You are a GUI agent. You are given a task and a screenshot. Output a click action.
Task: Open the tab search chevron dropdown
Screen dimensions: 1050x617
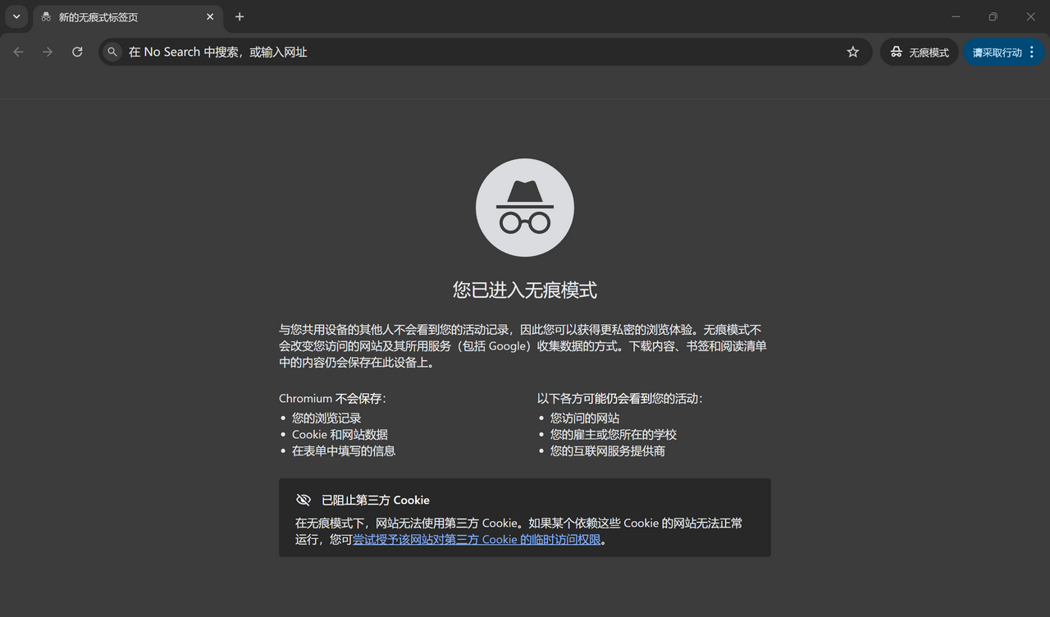(x=16, y=16)
